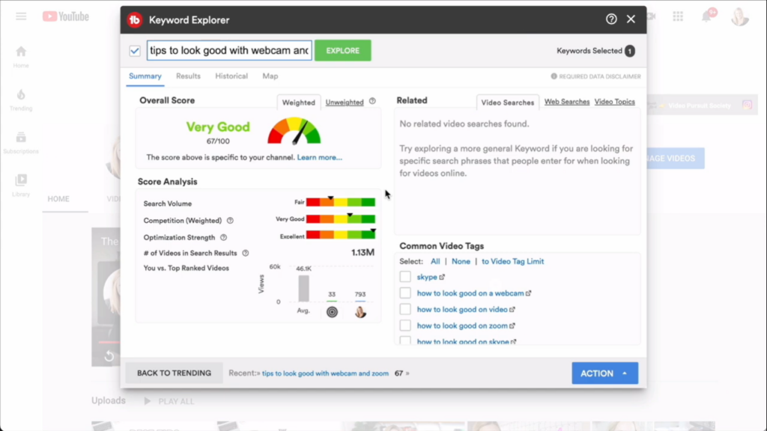Open the Required Data Disclaimer info
The height and width of the screenshot is (431, 767).
(595, 76)
